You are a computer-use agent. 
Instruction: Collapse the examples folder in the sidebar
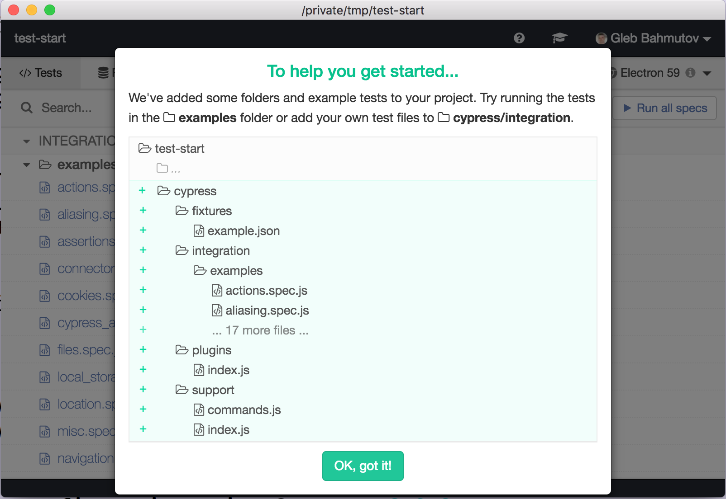point(27,165)
